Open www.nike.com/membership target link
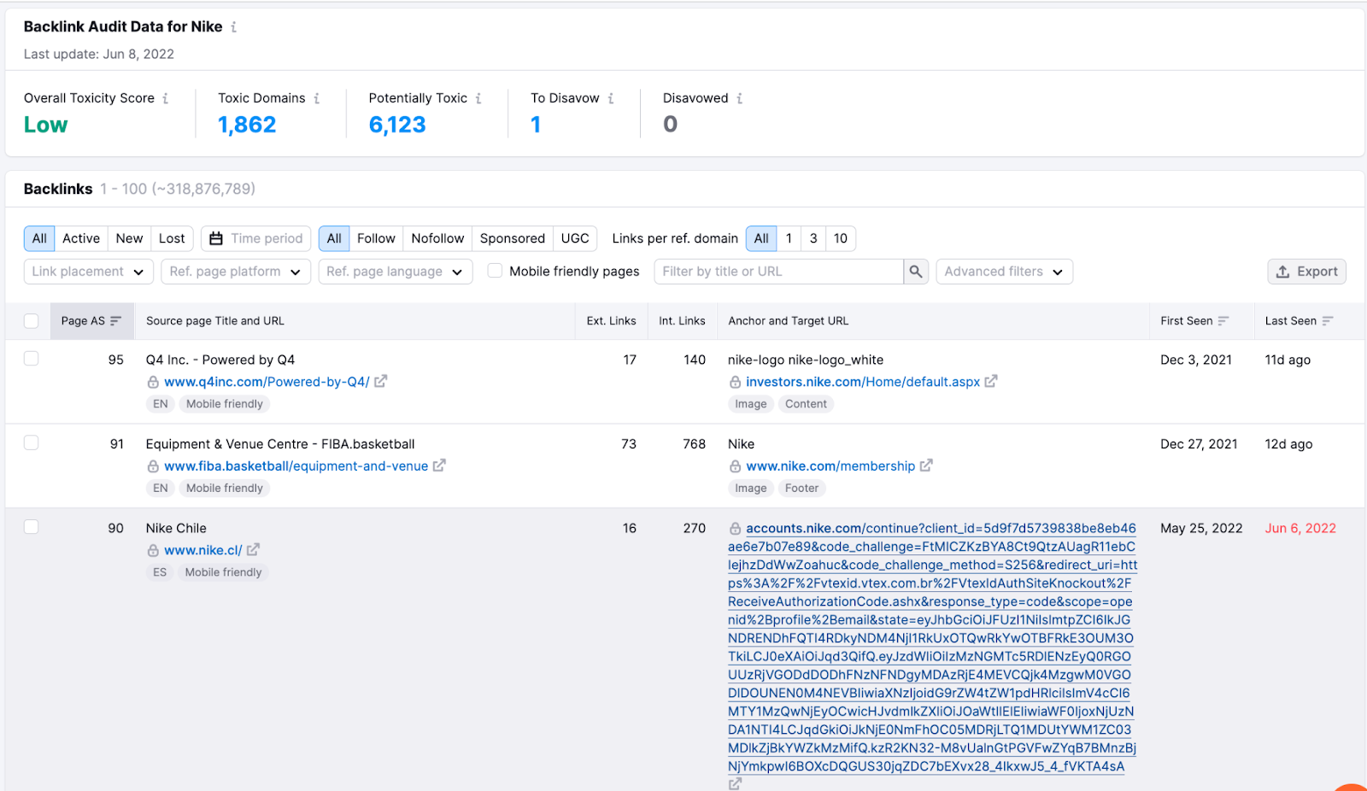This screenshot has height=791, width=1367. click(x=830, y=466)
